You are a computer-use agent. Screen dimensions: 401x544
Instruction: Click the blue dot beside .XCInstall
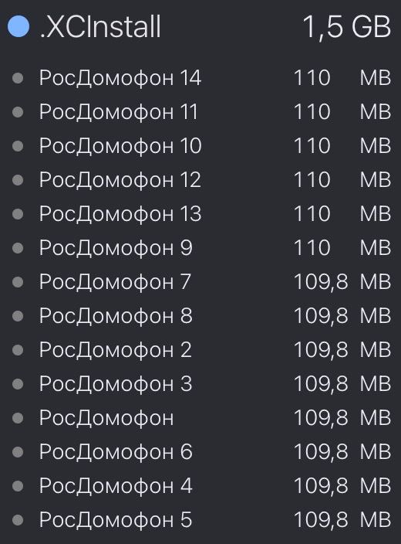pyautogui.click(x=19, y=26)
